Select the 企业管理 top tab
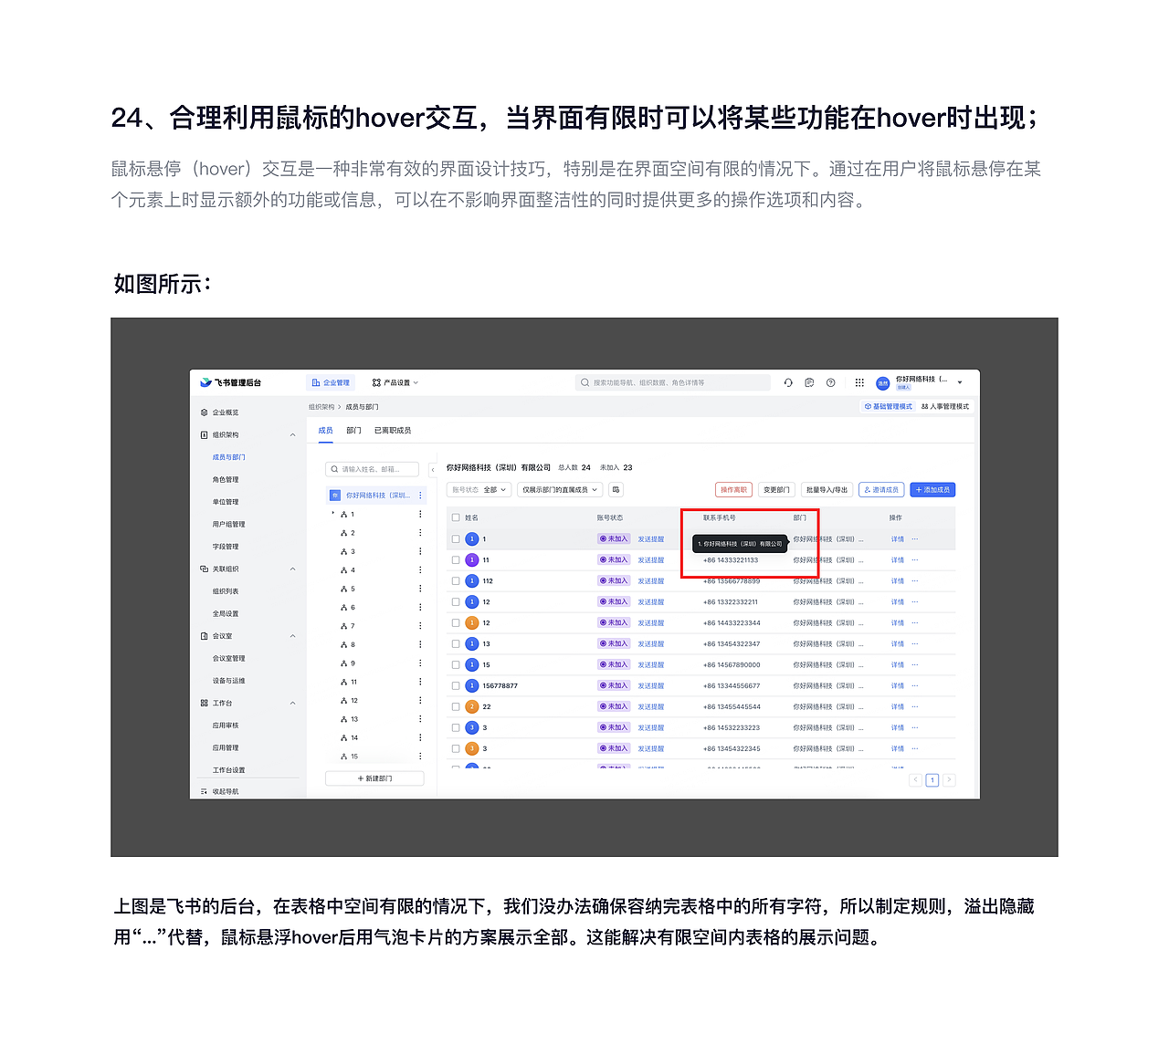 pos(331,383)
